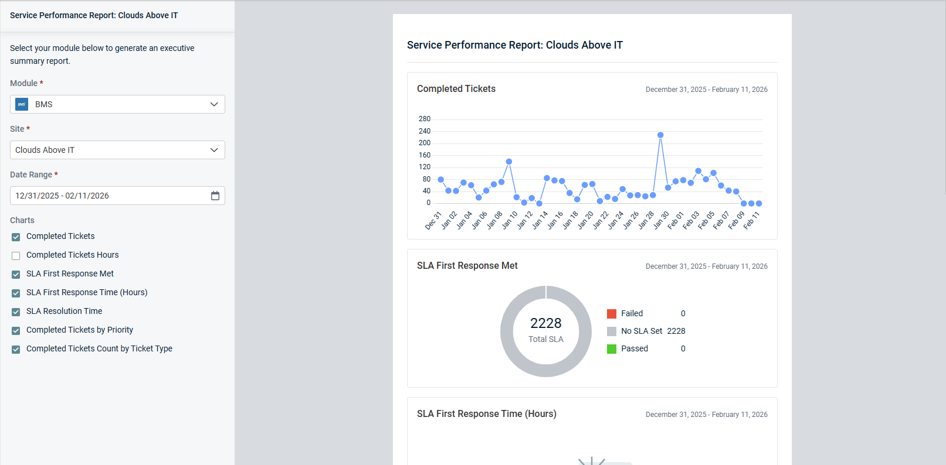Click the gray No SLA Set swatch
This screenshot has height=465, width=946.
click(x=612, y=331)
